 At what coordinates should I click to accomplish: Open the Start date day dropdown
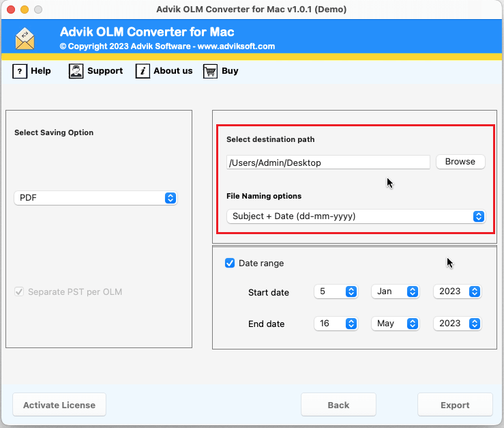click(x=336, y=291)
